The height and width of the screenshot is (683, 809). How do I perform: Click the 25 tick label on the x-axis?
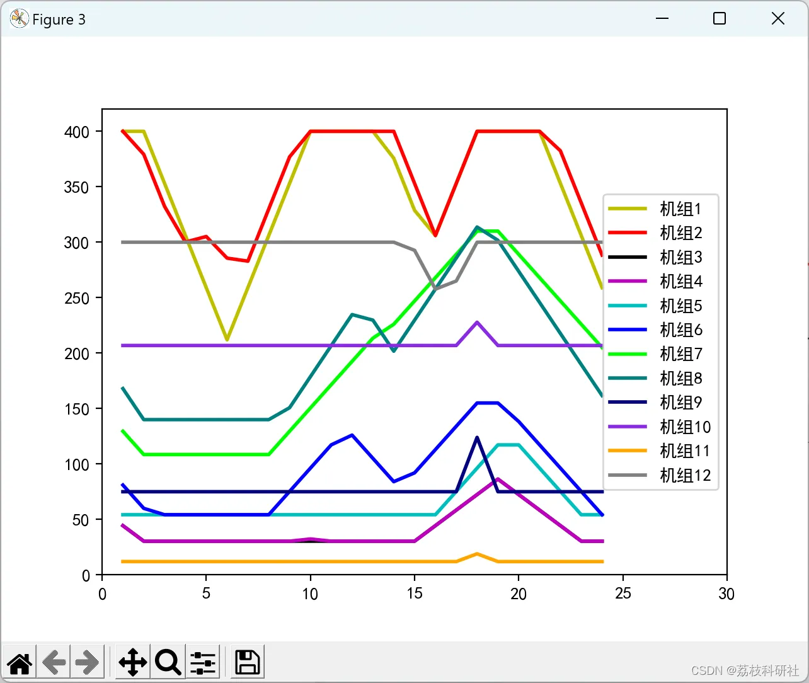point(623,594)
